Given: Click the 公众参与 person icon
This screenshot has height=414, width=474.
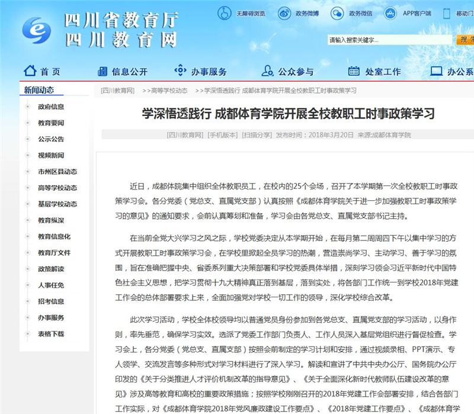Looking at the screenshot, I should [268, 70].
